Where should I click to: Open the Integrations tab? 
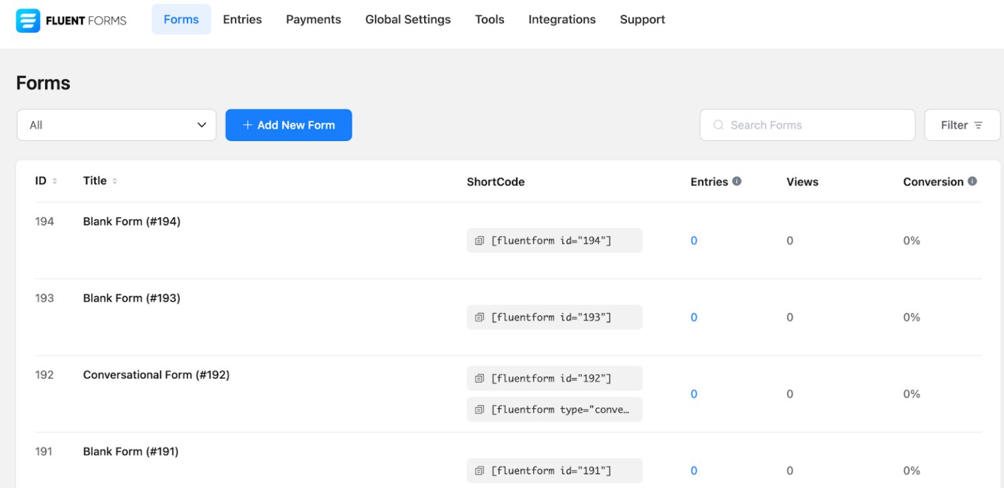pyautogui.click(x=562, y=20)
